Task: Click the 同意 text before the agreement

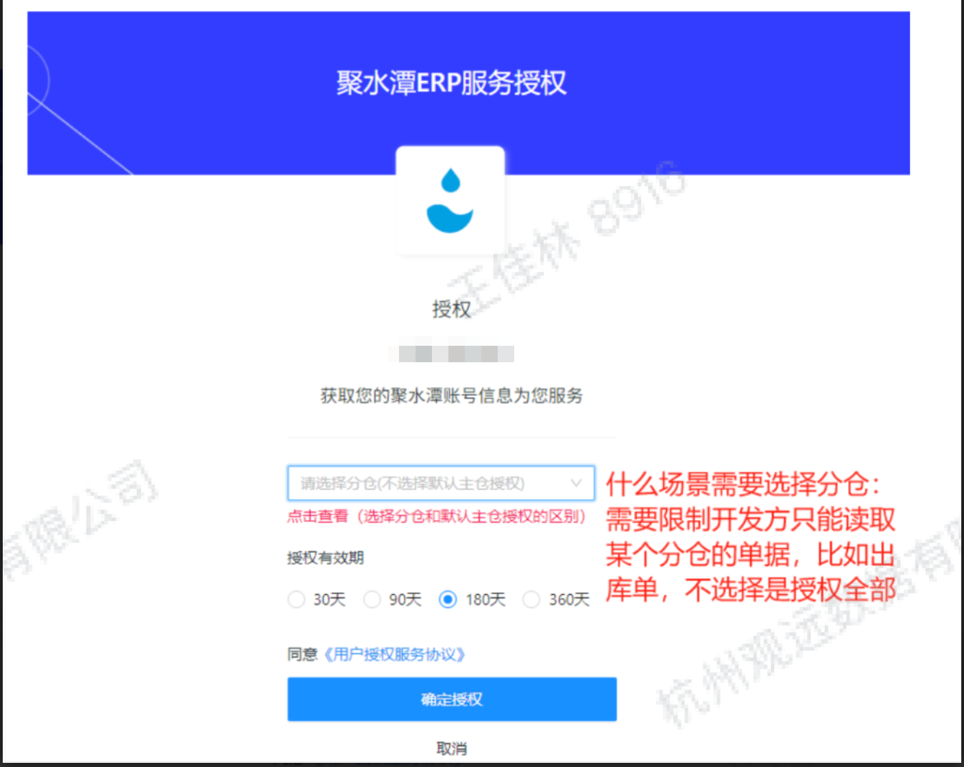Action: (302, 654)
